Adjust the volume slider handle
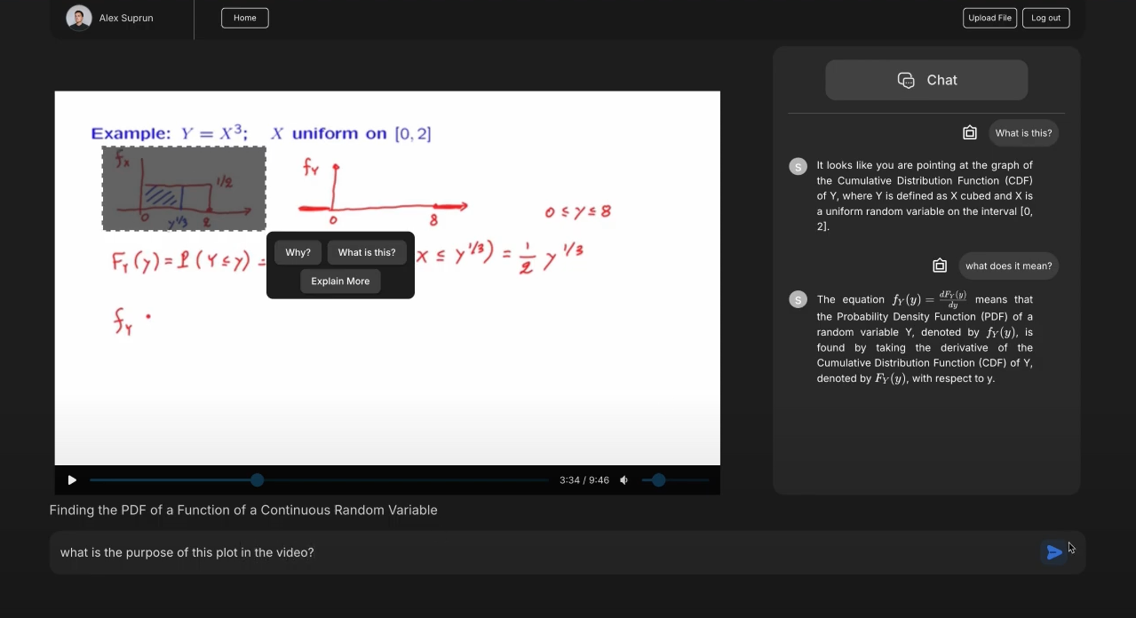This screenshot has height=618, width=1136. tap(658, 480)
